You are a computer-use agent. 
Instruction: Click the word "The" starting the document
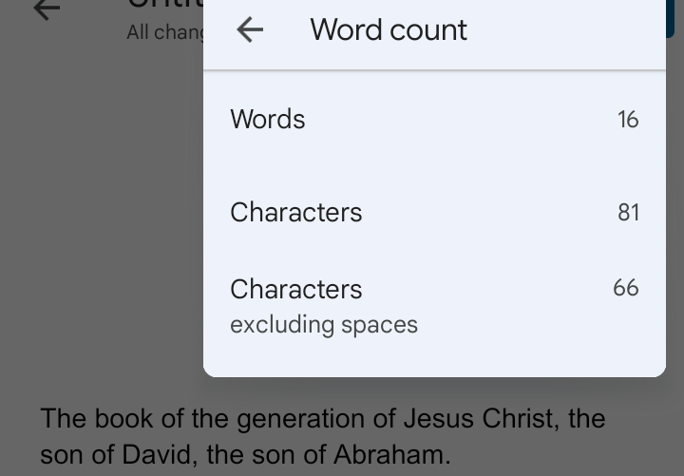coord(64,419)
